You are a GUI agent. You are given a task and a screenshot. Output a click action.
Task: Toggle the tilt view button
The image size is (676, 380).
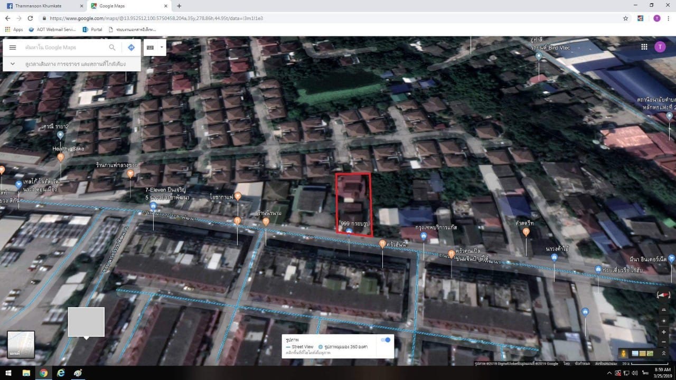(664, 310)
